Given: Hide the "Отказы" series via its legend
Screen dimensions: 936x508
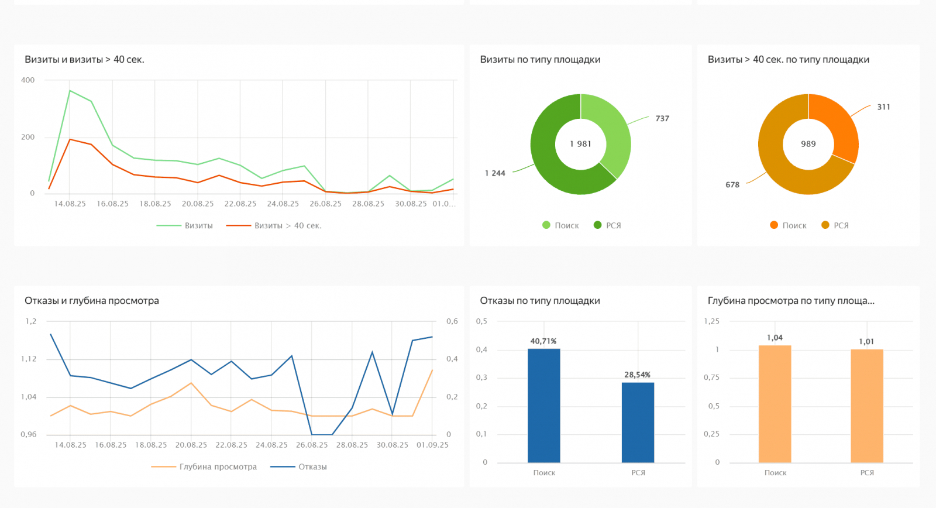Looking at the screenshot, I should coord(299,466).
